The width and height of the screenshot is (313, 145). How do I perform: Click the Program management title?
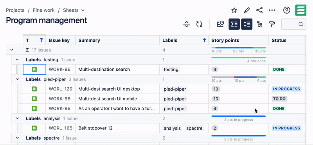pyautogui.click(x=47, y=20)
